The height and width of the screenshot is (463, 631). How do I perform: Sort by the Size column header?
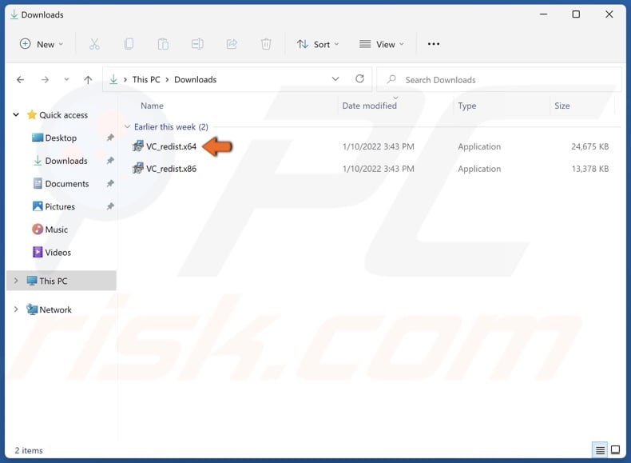562,106
